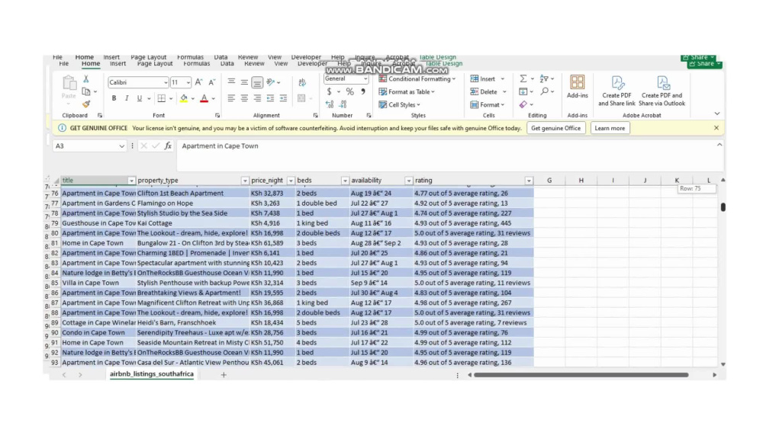Open Font group dialog launcher
This screenshot has width=763, height=429.
[217, 116]
